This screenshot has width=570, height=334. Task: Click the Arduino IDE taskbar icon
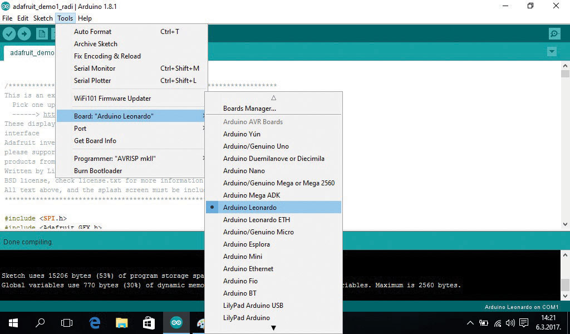(x=176, y=323)
